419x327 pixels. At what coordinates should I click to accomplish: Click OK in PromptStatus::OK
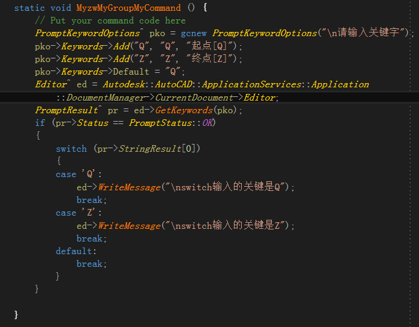point(207,123)
